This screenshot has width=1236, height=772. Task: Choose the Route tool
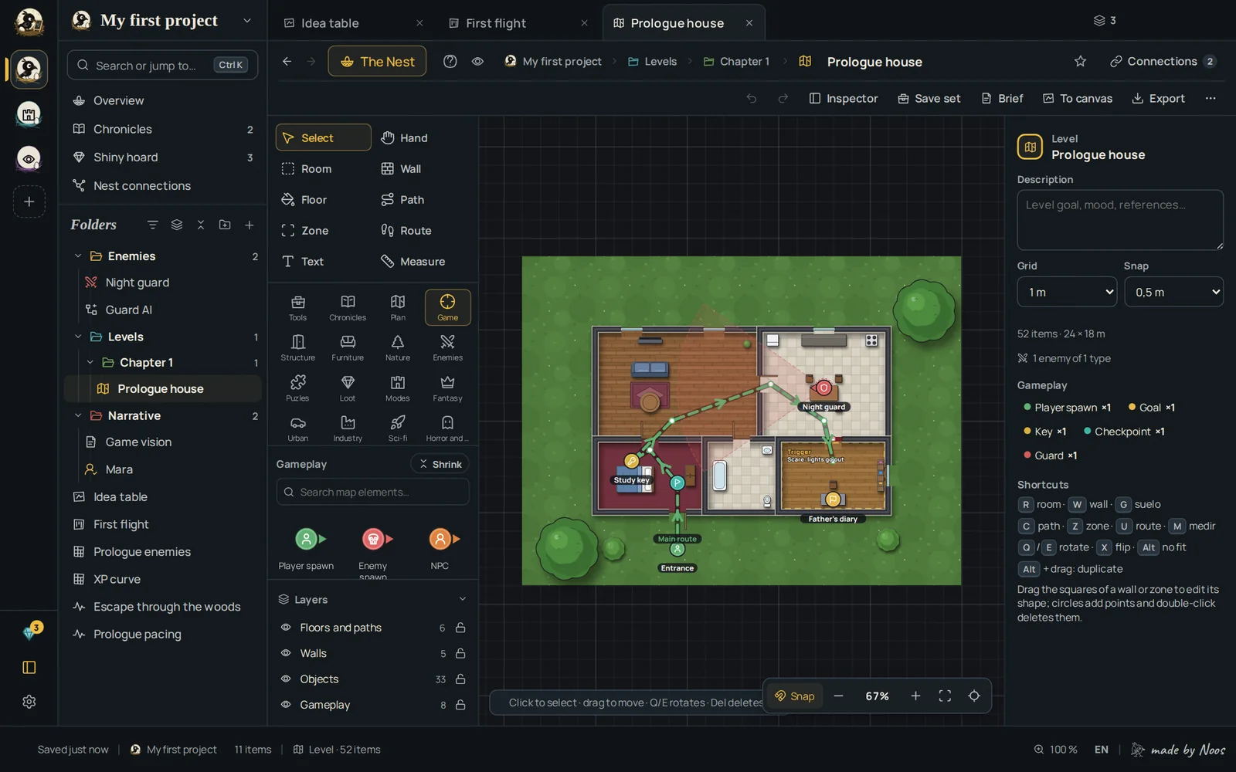[422, 230]
